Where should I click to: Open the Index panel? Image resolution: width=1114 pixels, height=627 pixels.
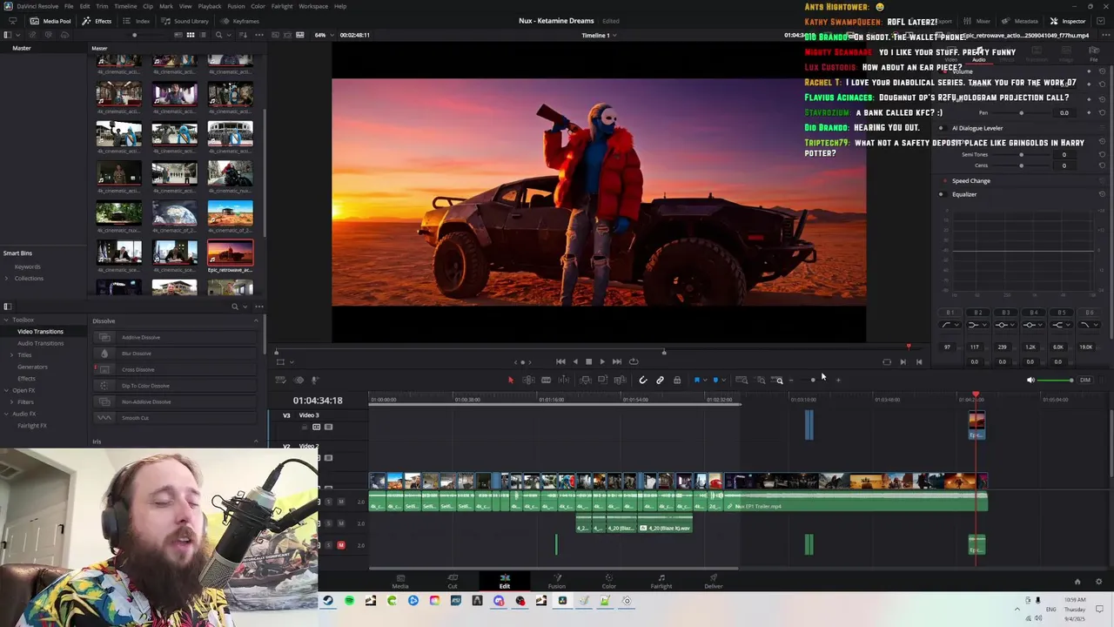pyautogui.click(x=138, y=21)
